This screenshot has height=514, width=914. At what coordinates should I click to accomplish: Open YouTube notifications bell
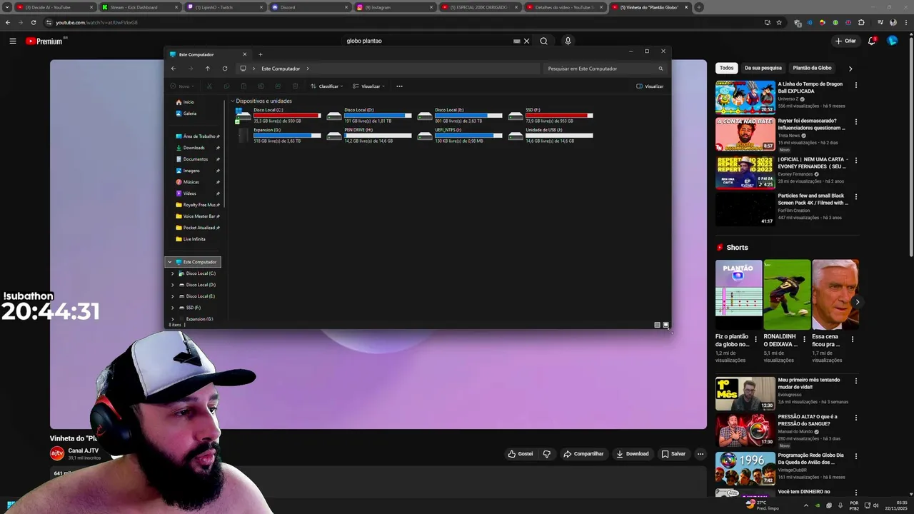pos(872,41)
